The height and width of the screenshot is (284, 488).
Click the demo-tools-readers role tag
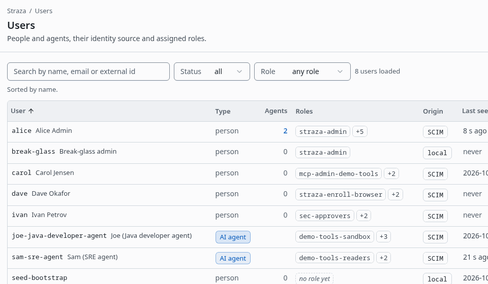coord(334,258)
